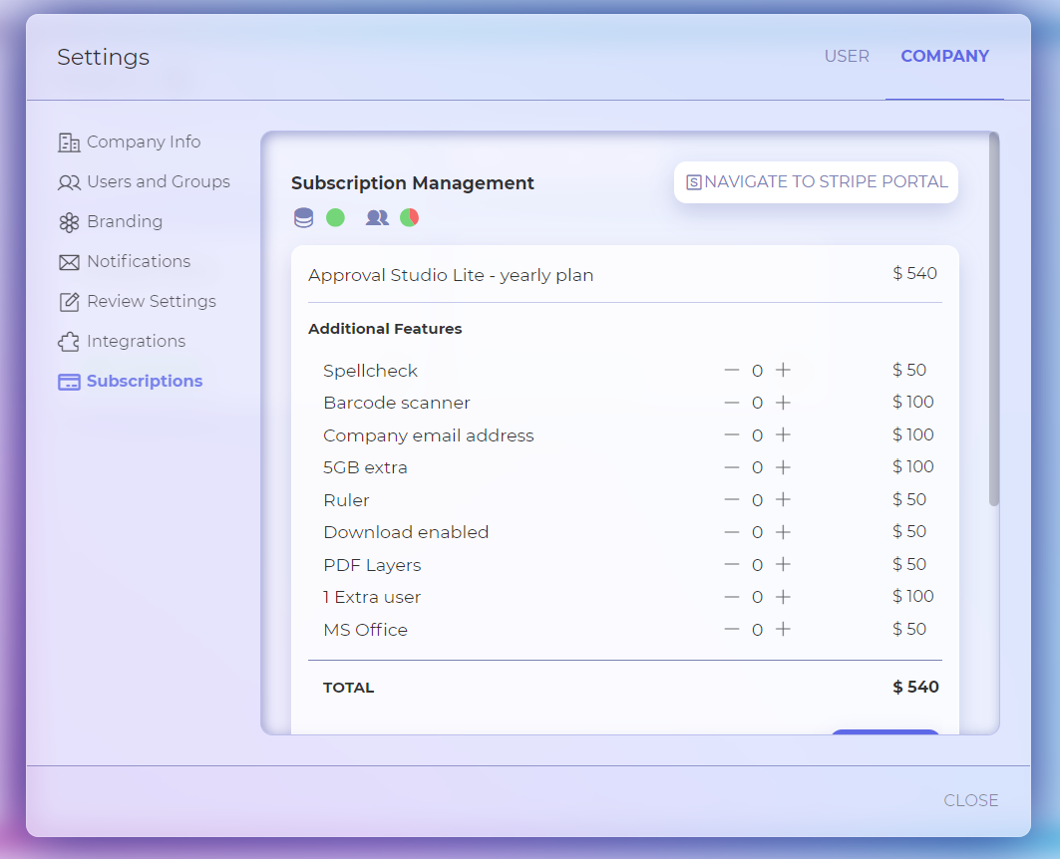Add 1 Extra user with plus
The image size is (1060, 859).
783,597
